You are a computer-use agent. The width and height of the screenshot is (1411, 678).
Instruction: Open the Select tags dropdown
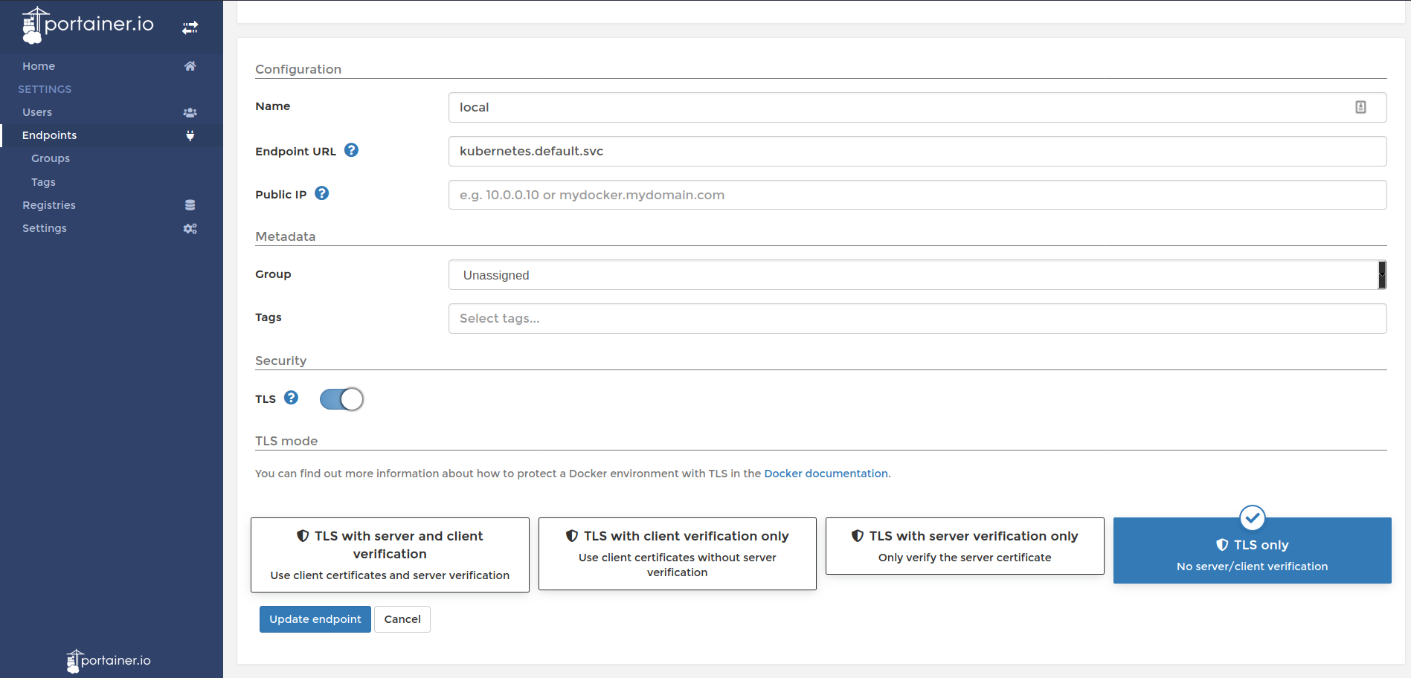[918, 318]
